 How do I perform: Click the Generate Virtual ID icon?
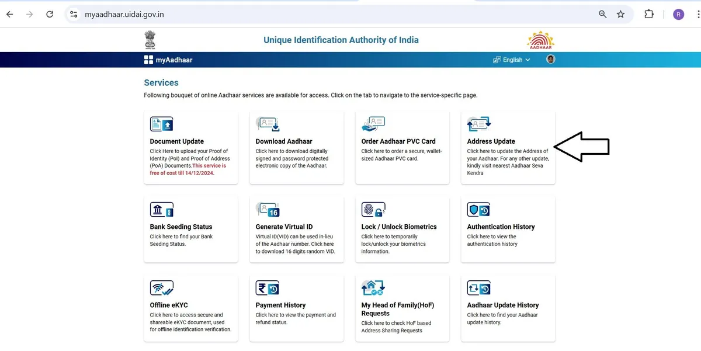268,210
